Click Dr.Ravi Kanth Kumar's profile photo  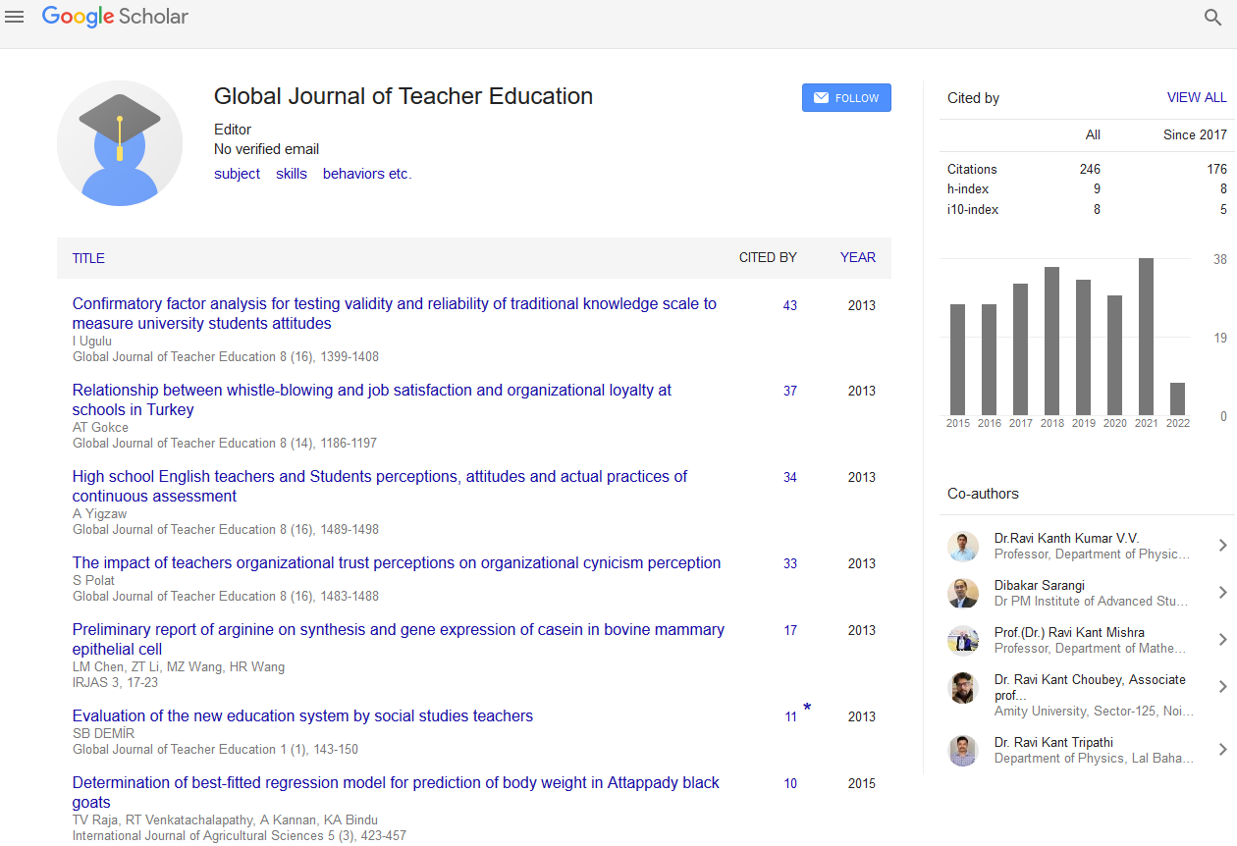click(x=963, y=547)
